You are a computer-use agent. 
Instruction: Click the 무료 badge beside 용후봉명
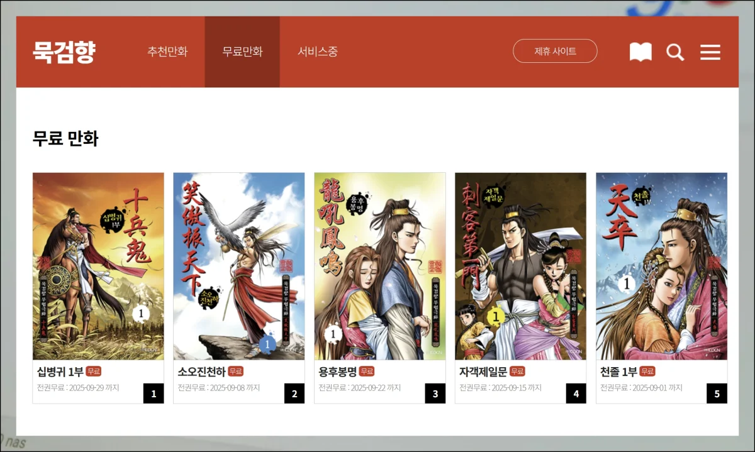tap(367, 372)
